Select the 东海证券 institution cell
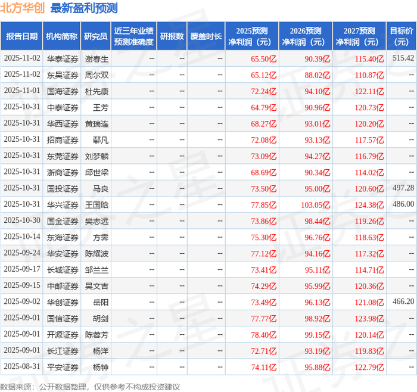The image size is (417, 392). pyautogui.click(x=63, y=237)
